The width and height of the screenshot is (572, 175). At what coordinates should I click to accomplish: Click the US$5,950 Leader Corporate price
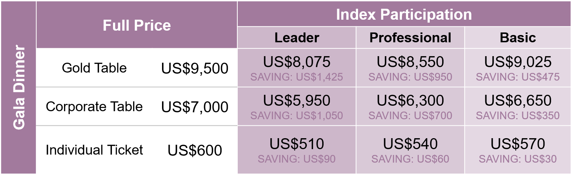coord(297,101)
